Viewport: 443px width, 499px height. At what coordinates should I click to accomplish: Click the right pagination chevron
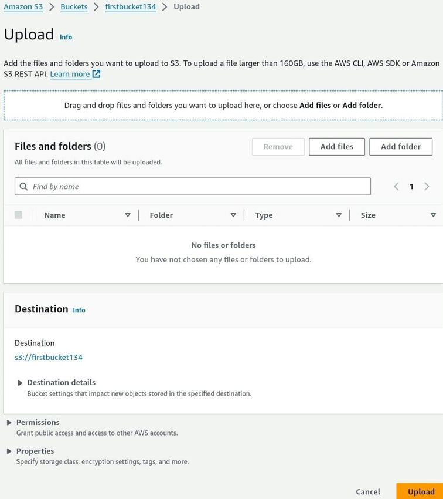(x=427, y=186)
